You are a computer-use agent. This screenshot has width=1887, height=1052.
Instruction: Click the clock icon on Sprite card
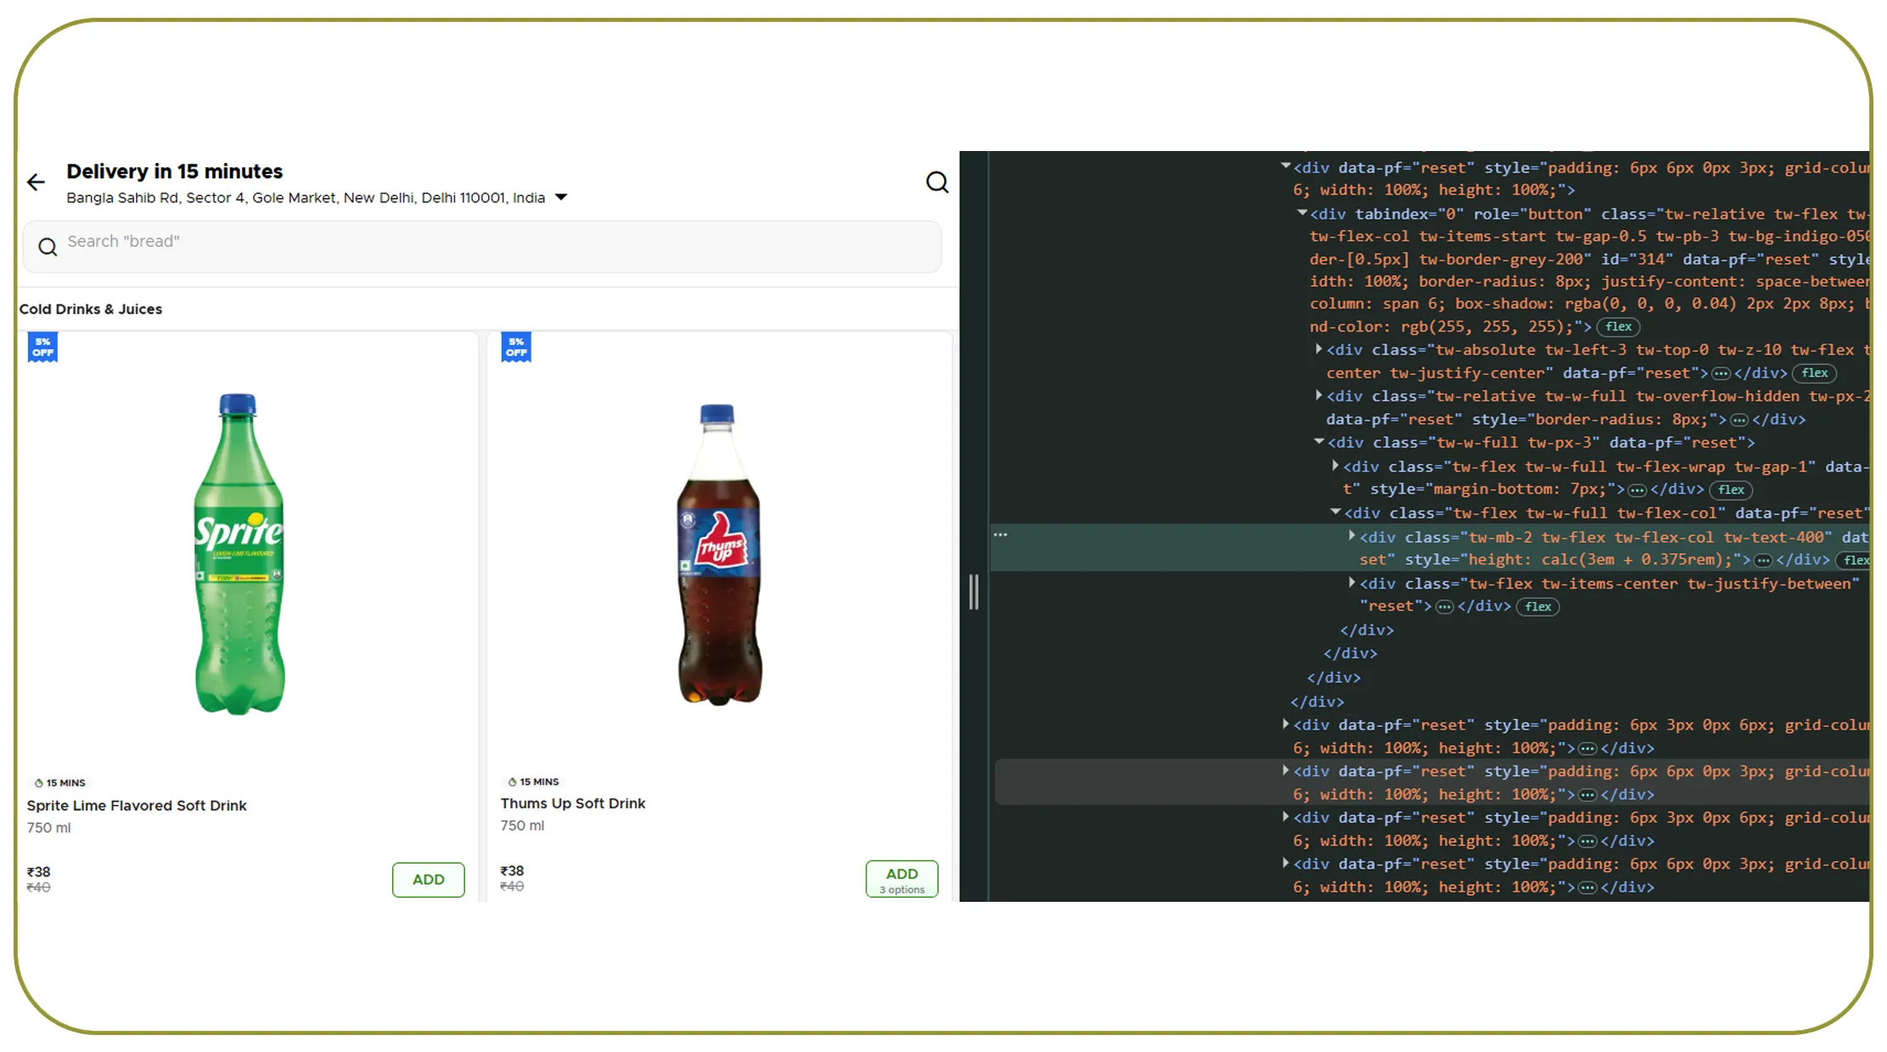(x=39, y=783)
